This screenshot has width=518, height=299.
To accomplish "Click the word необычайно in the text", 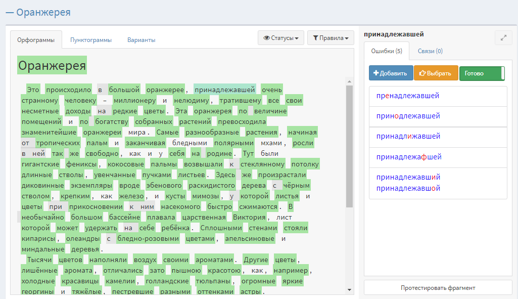I will pyautogui.click(x=42, y=217).
